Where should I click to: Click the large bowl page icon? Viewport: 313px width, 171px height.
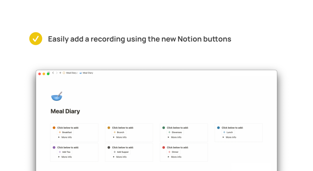[x=56, y=96]
